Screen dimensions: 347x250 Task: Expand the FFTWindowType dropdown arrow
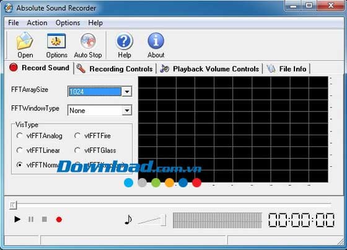[x=127, y=110]
